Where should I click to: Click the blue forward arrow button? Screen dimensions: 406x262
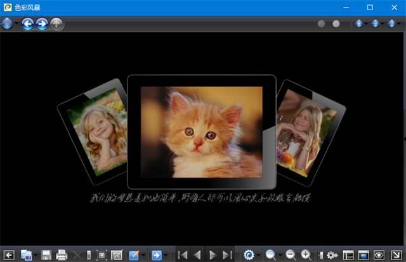tap(42, 24)
